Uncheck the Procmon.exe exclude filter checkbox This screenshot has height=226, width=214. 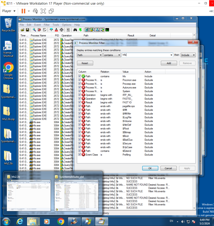pyautogui.click(x=79, y=80)
